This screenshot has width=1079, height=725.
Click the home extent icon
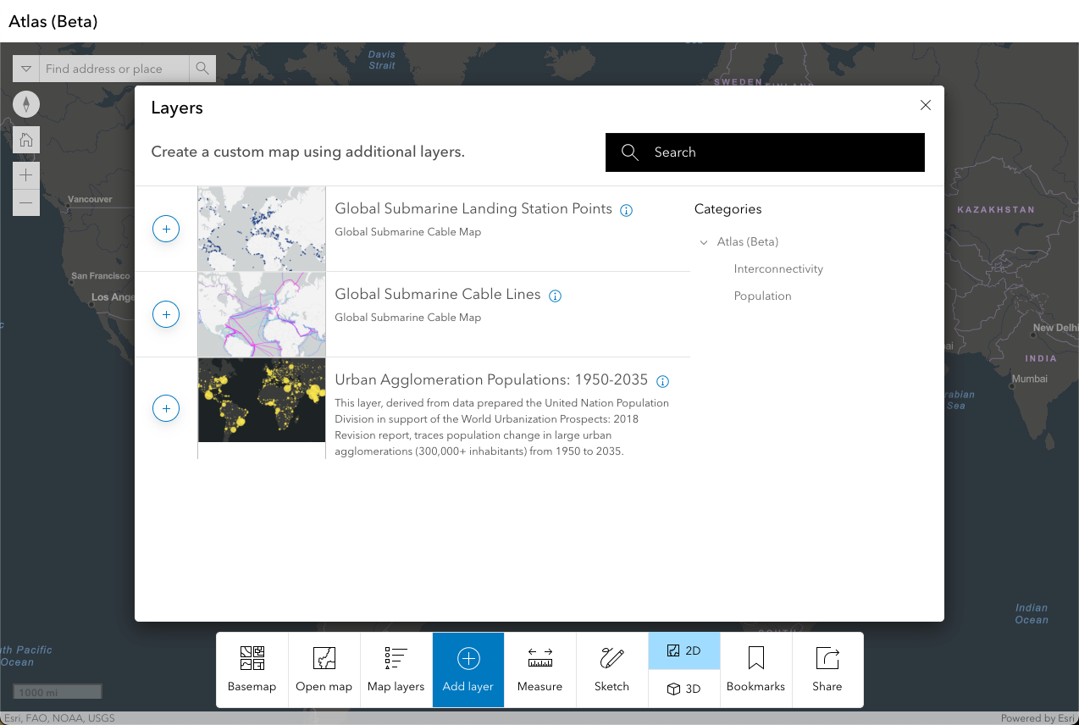click(25, 139)
